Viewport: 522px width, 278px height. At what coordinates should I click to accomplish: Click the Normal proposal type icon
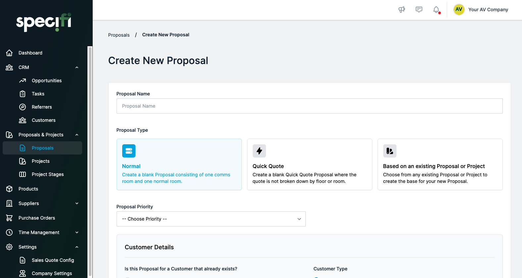click(x=129, y=151)
